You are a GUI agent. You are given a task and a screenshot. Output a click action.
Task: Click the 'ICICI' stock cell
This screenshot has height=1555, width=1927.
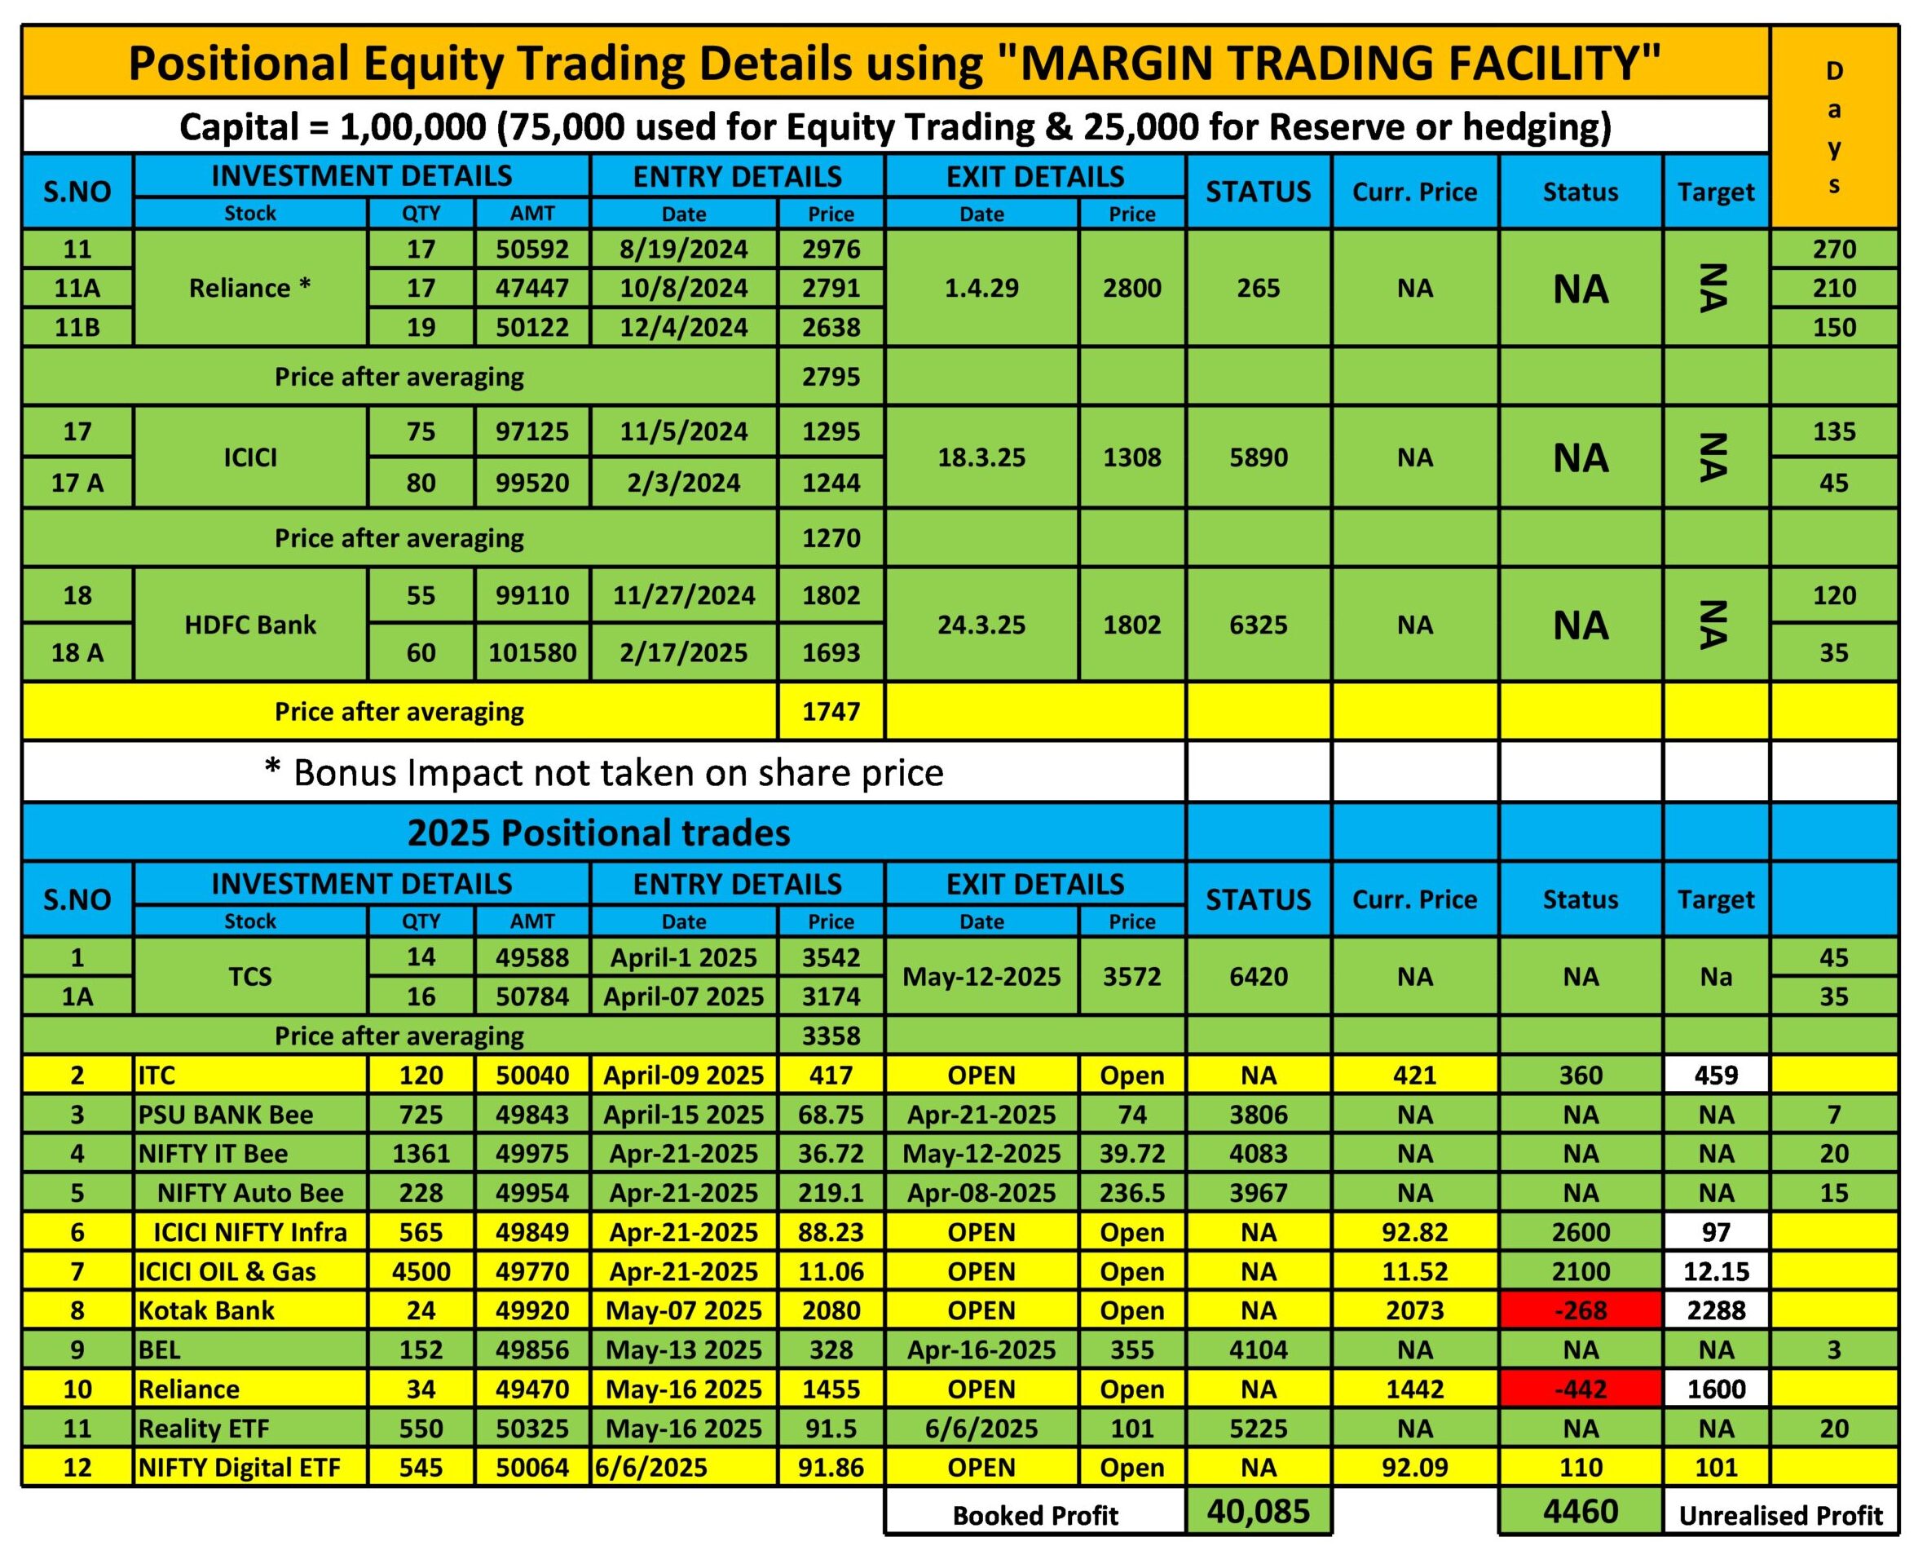pyautogui.click(x=249, y=457)
